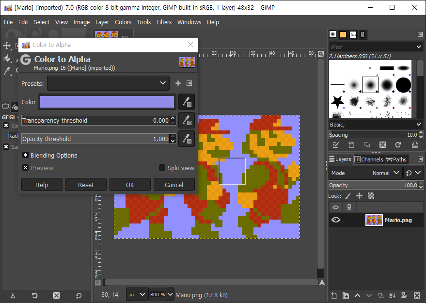Delete the selected brush
The width and height of the screenshot is (426, 303).
[382, 145]
